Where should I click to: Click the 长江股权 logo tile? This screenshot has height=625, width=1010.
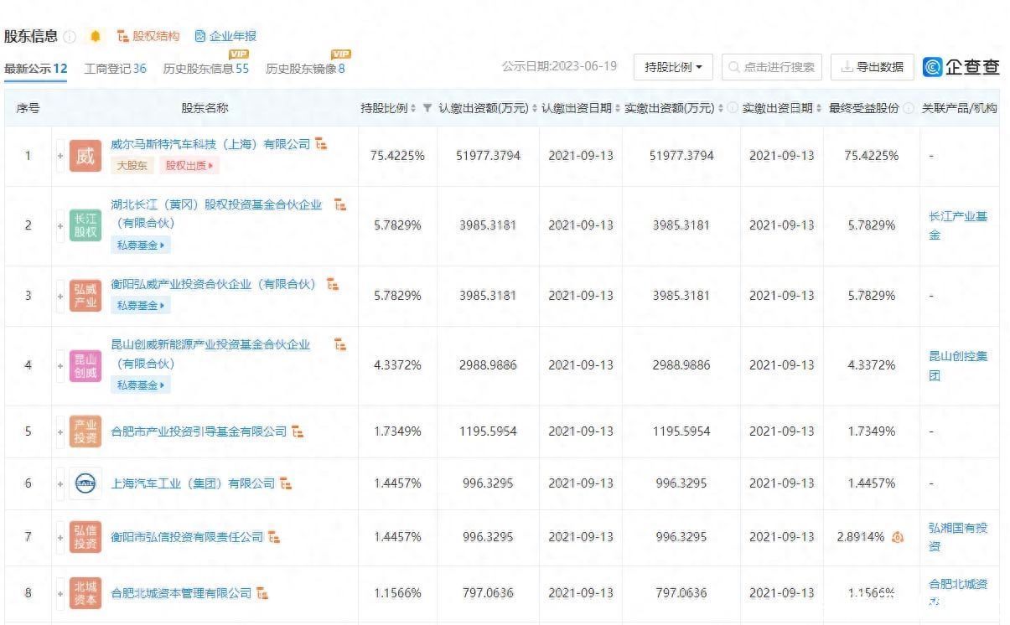coord(85,225)
